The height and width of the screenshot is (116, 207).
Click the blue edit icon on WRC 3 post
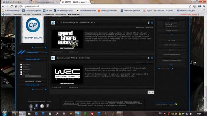click(x=152, y=58)
